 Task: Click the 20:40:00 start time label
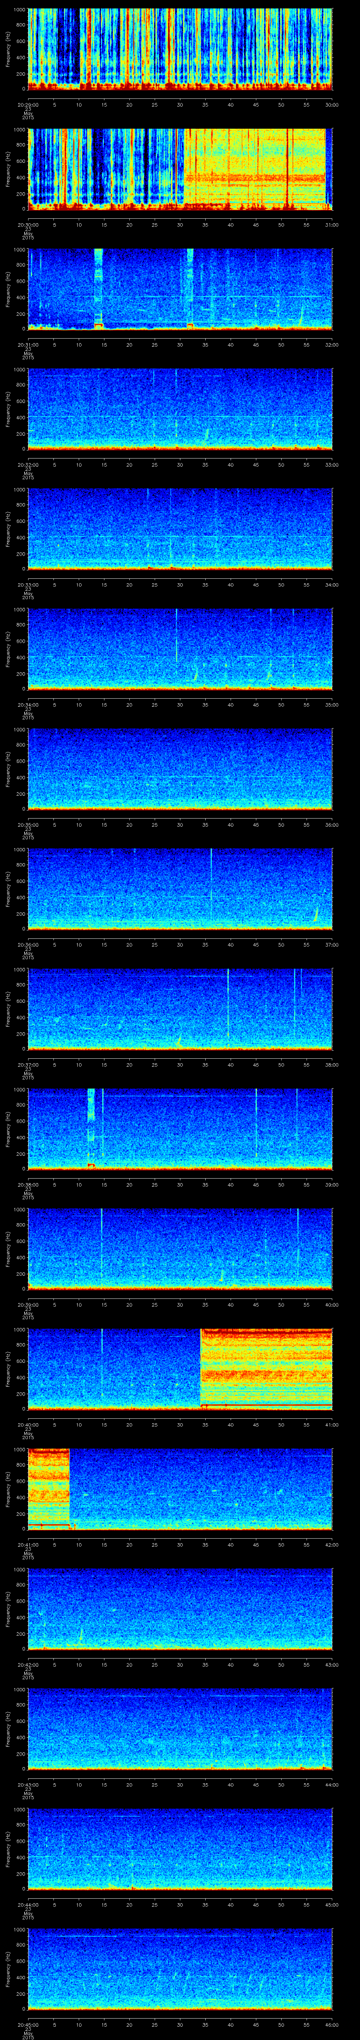[28, 1425]
